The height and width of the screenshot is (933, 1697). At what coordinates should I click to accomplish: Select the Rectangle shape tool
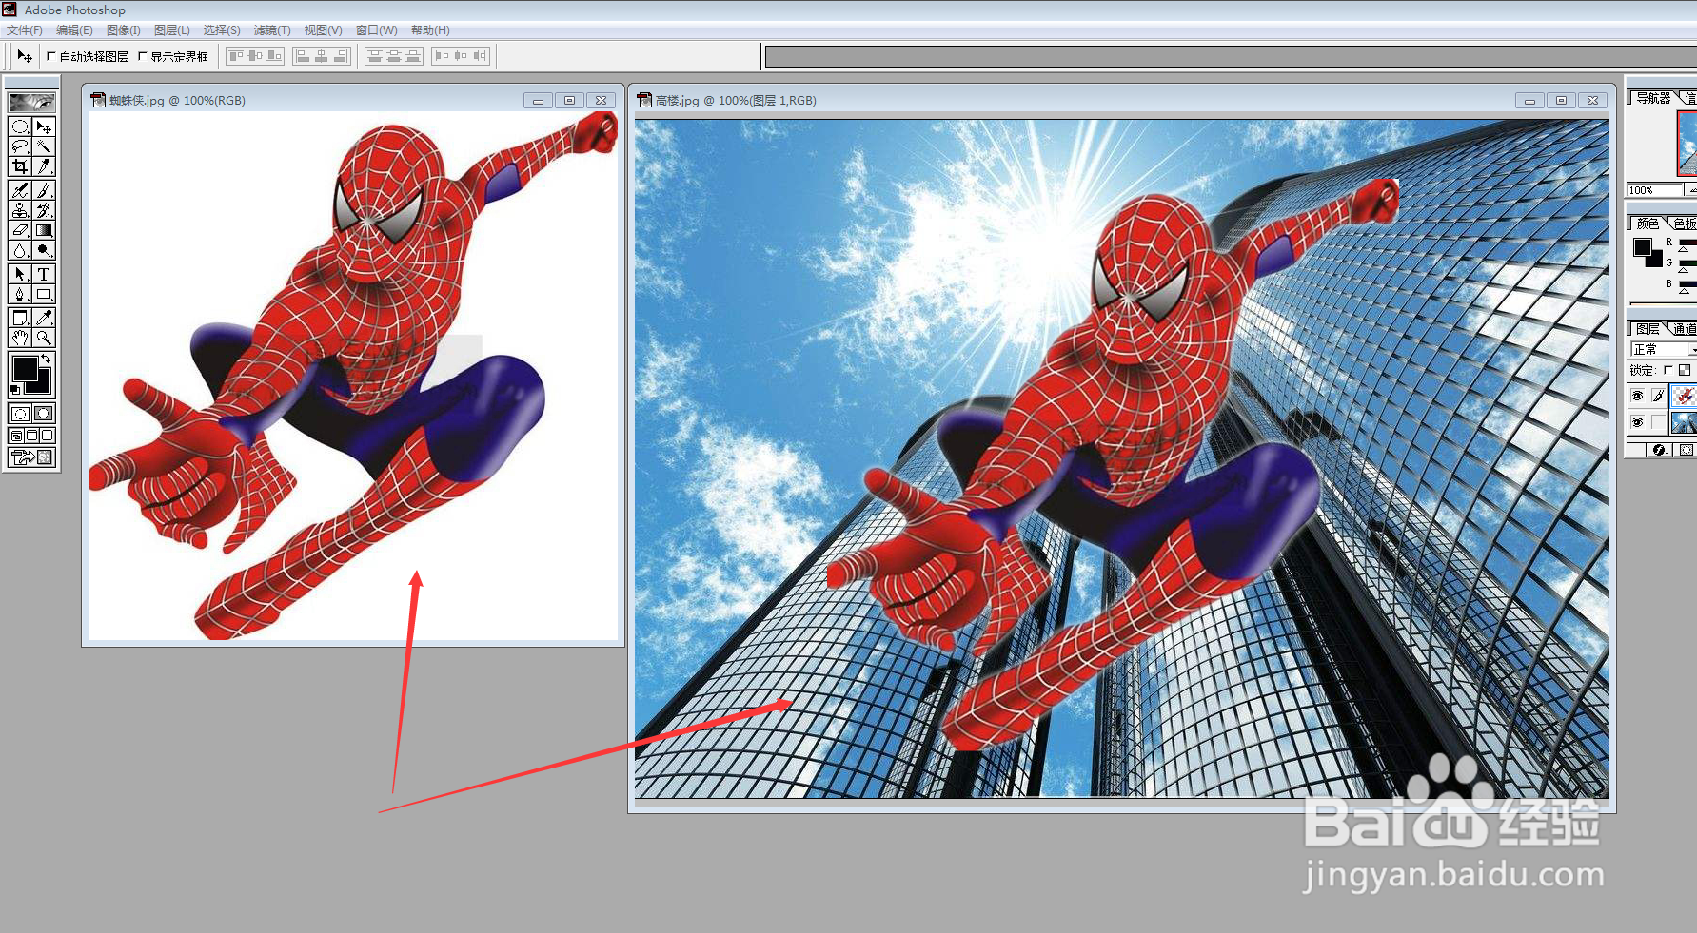pos(44,294)
